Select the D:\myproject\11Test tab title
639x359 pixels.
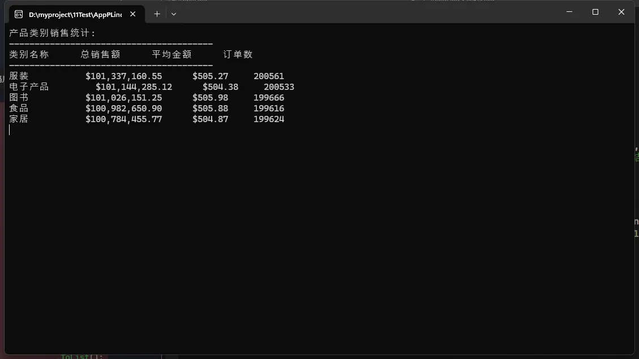click(75, 14)
